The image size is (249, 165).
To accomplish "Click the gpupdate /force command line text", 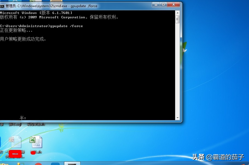I will 66,26.
